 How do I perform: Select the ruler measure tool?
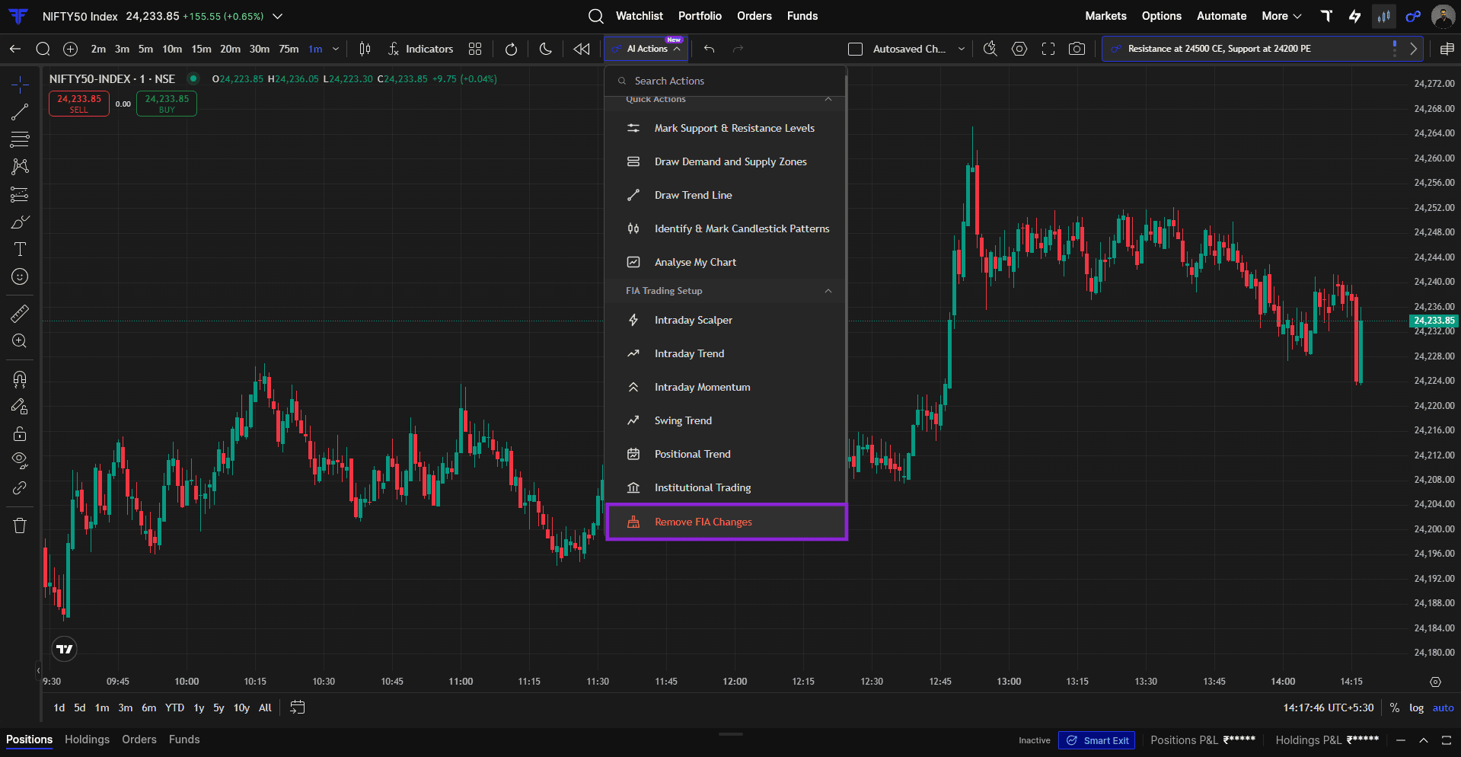20,313
